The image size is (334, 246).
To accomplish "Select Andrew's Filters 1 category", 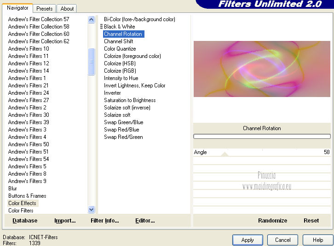I will (x=27, y=78).
